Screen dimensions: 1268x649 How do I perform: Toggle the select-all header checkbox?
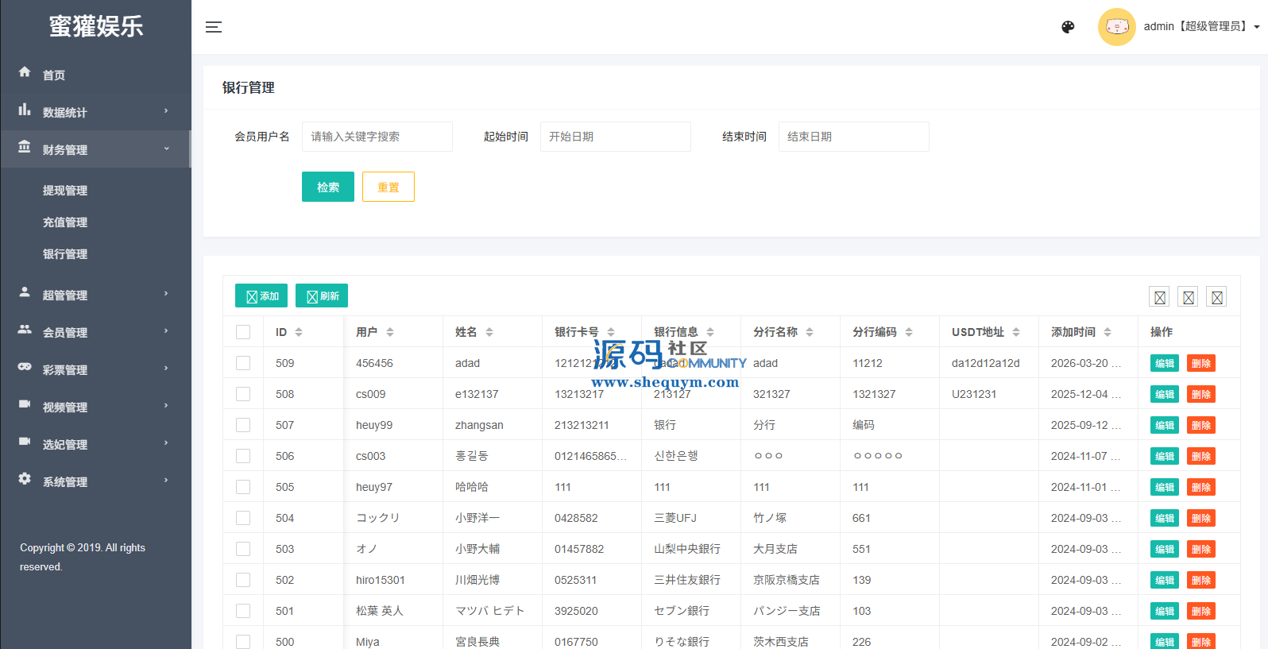243,332
